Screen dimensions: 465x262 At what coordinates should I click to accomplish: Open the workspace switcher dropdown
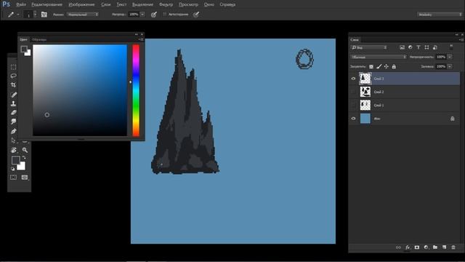pyautogui.click(x=440, y=15)
